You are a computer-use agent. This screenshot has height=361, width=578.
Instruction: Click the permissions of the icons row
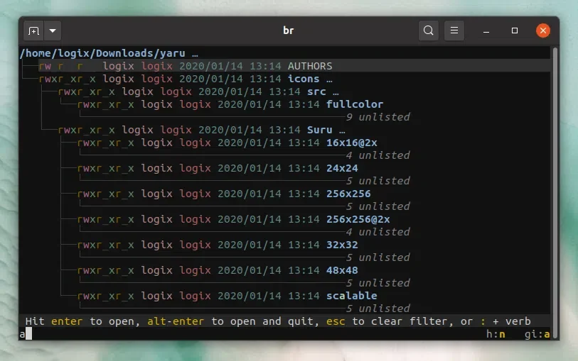[x=67, y=79]
